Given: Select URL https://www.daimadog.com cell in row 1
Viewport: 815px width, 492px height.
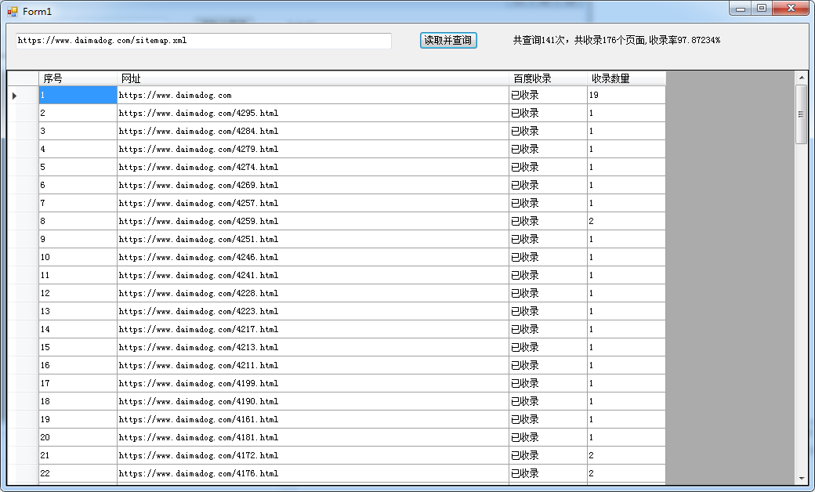Looking at the screenshot, I should click(313, 95).
